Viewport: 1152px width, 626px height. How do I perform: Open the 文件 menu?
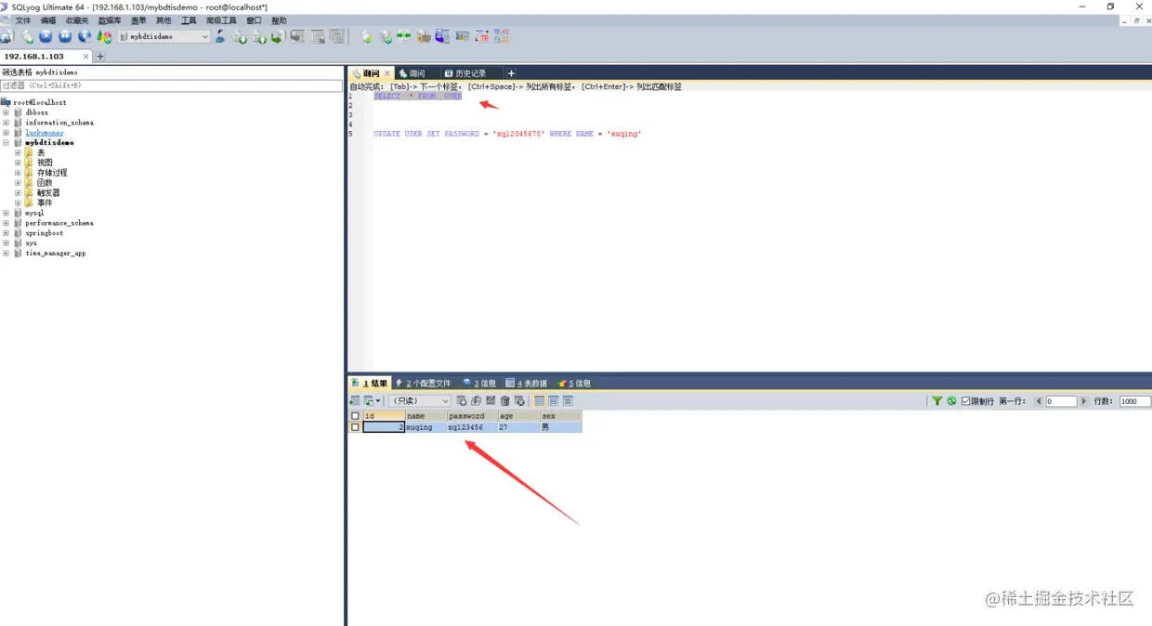[x=23, y=20]
